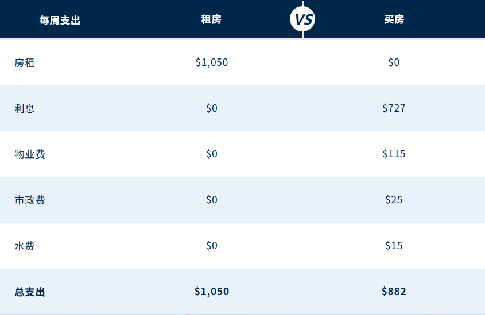Select the $0 renting value in 利息 row

212,108
